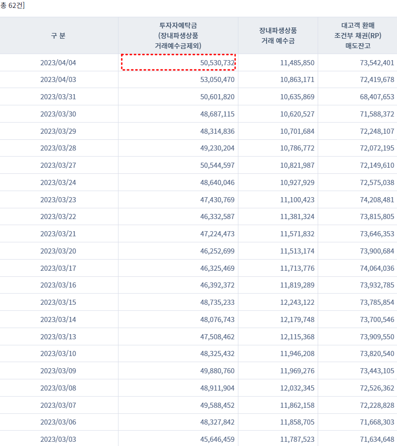Viewport: 397px width, 446px height.
Task: Select the value 11,381,324
Action: point(297,216)
